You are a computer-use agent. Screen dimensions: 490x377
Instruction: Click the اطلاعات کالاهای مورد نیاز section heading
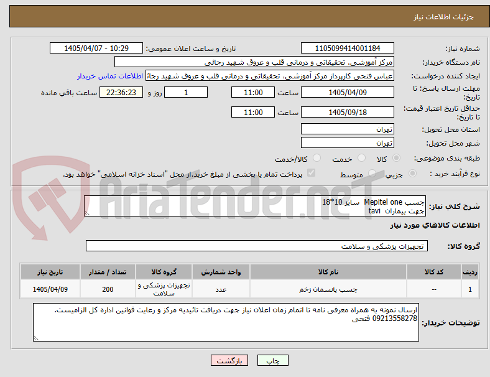(435, 225)
